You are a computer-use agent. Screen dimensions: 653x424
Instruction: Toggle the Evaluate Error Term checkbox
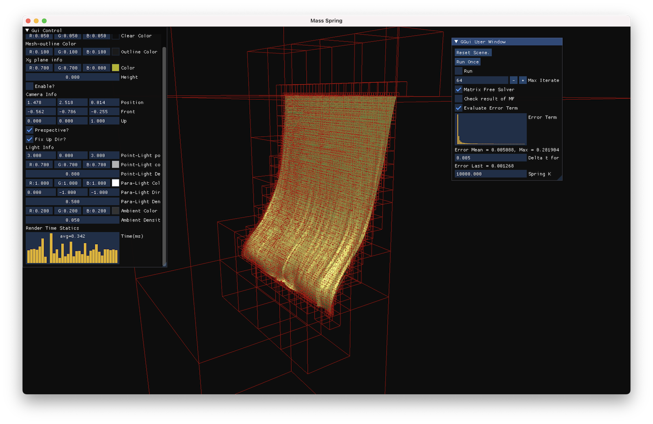click(459, 108)
